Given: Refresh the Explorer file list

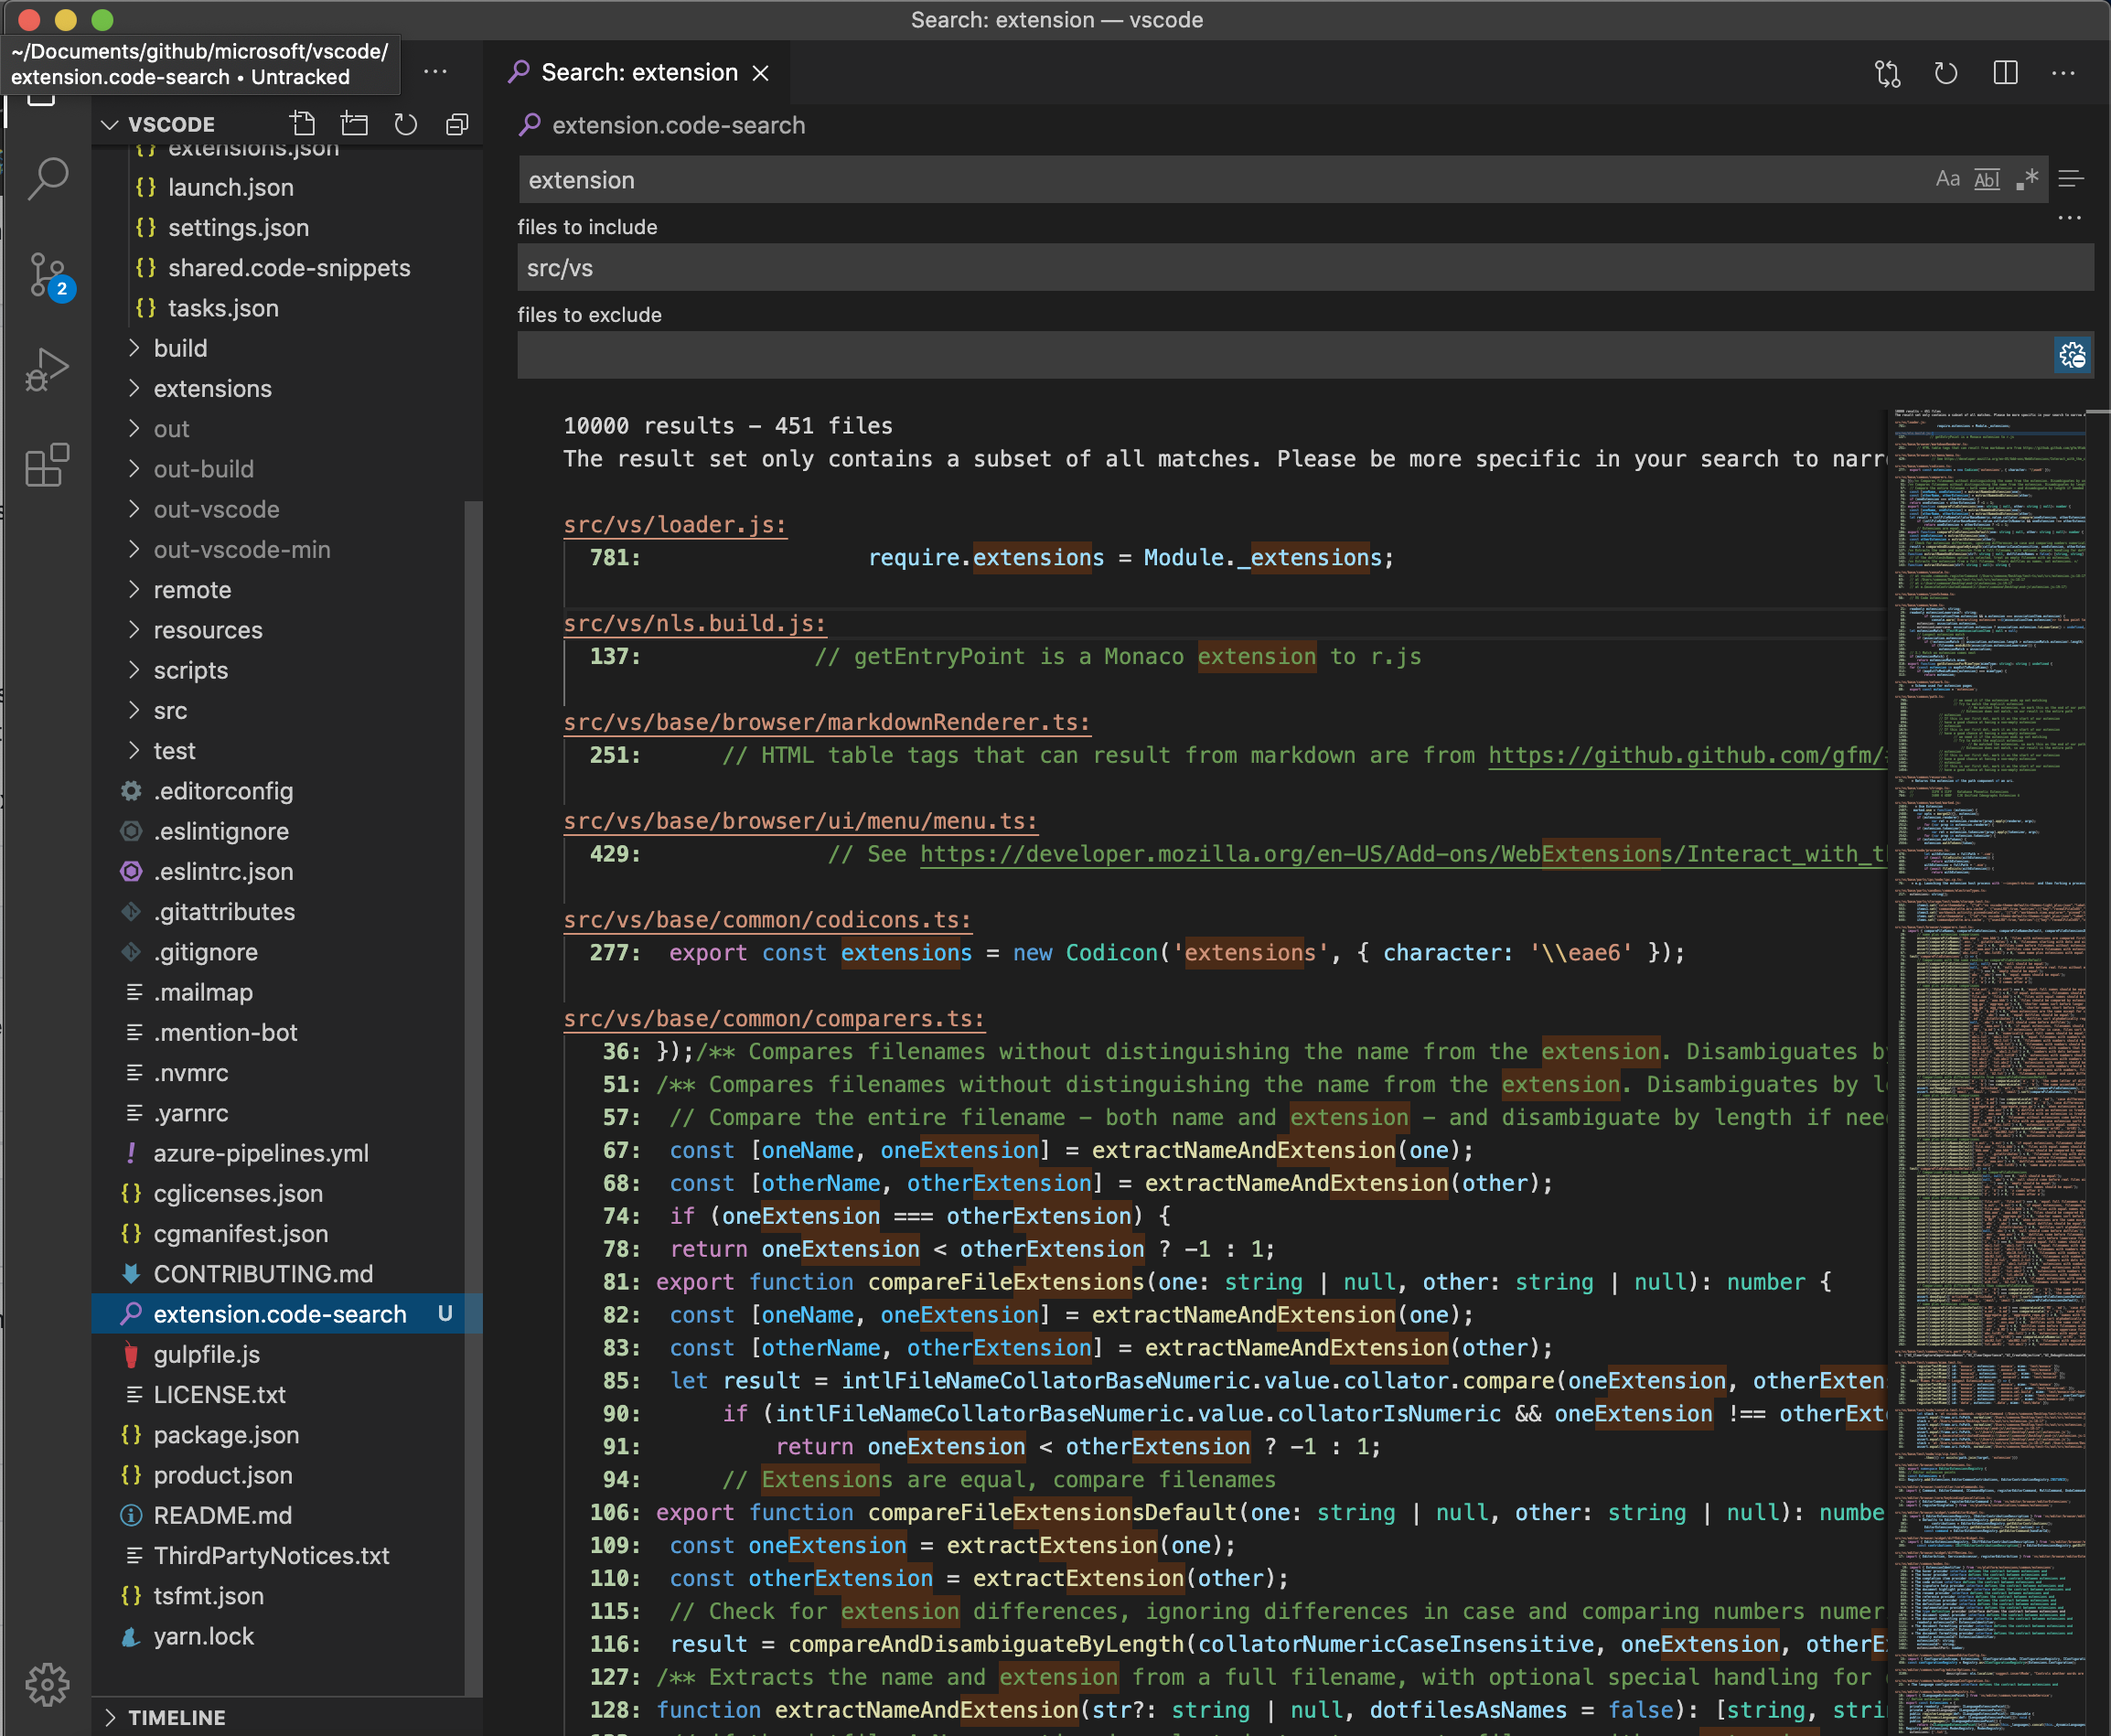Looking at the screenshot, I should pyautogui.click(x=405, y=123).
